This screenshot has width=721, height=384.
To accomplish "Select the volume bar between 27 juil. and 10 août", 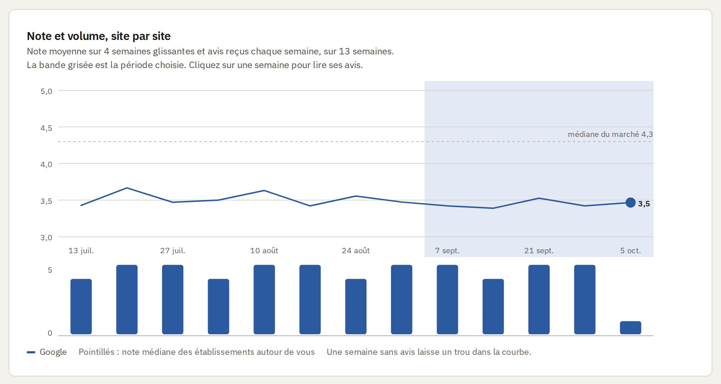I will (218, 307).
